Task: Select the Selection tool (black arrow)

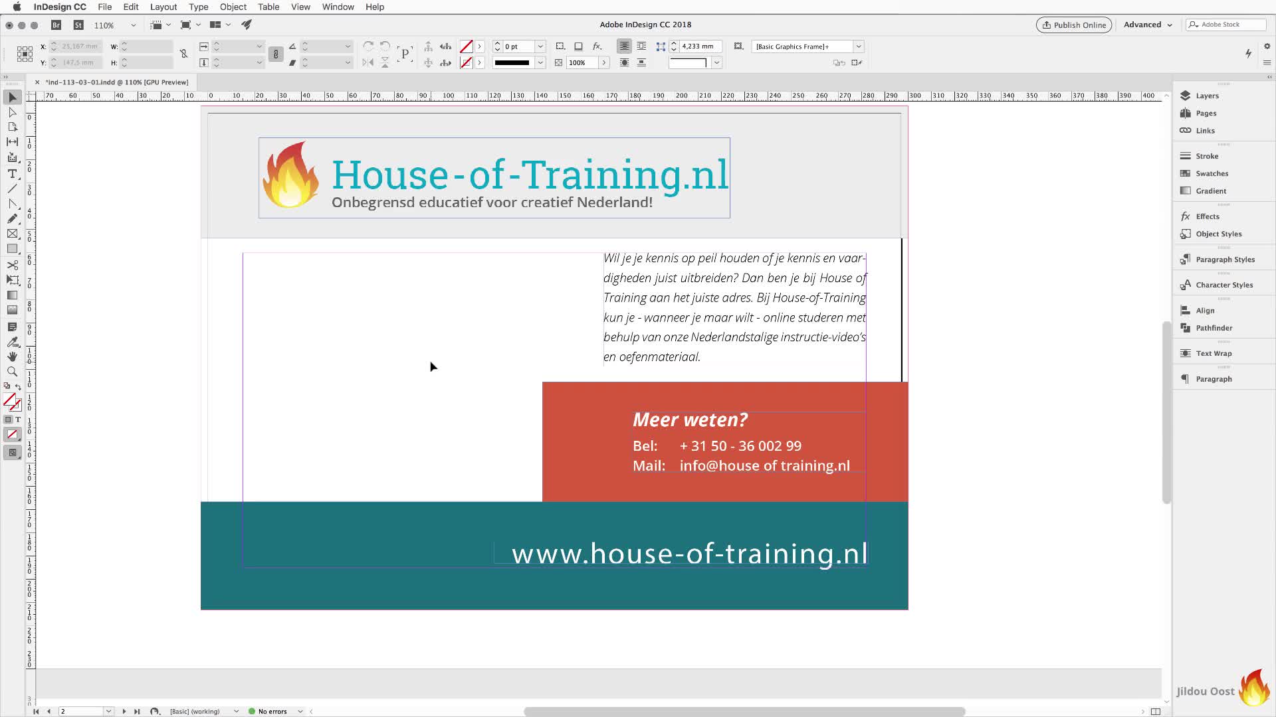Action: (12, 98)
